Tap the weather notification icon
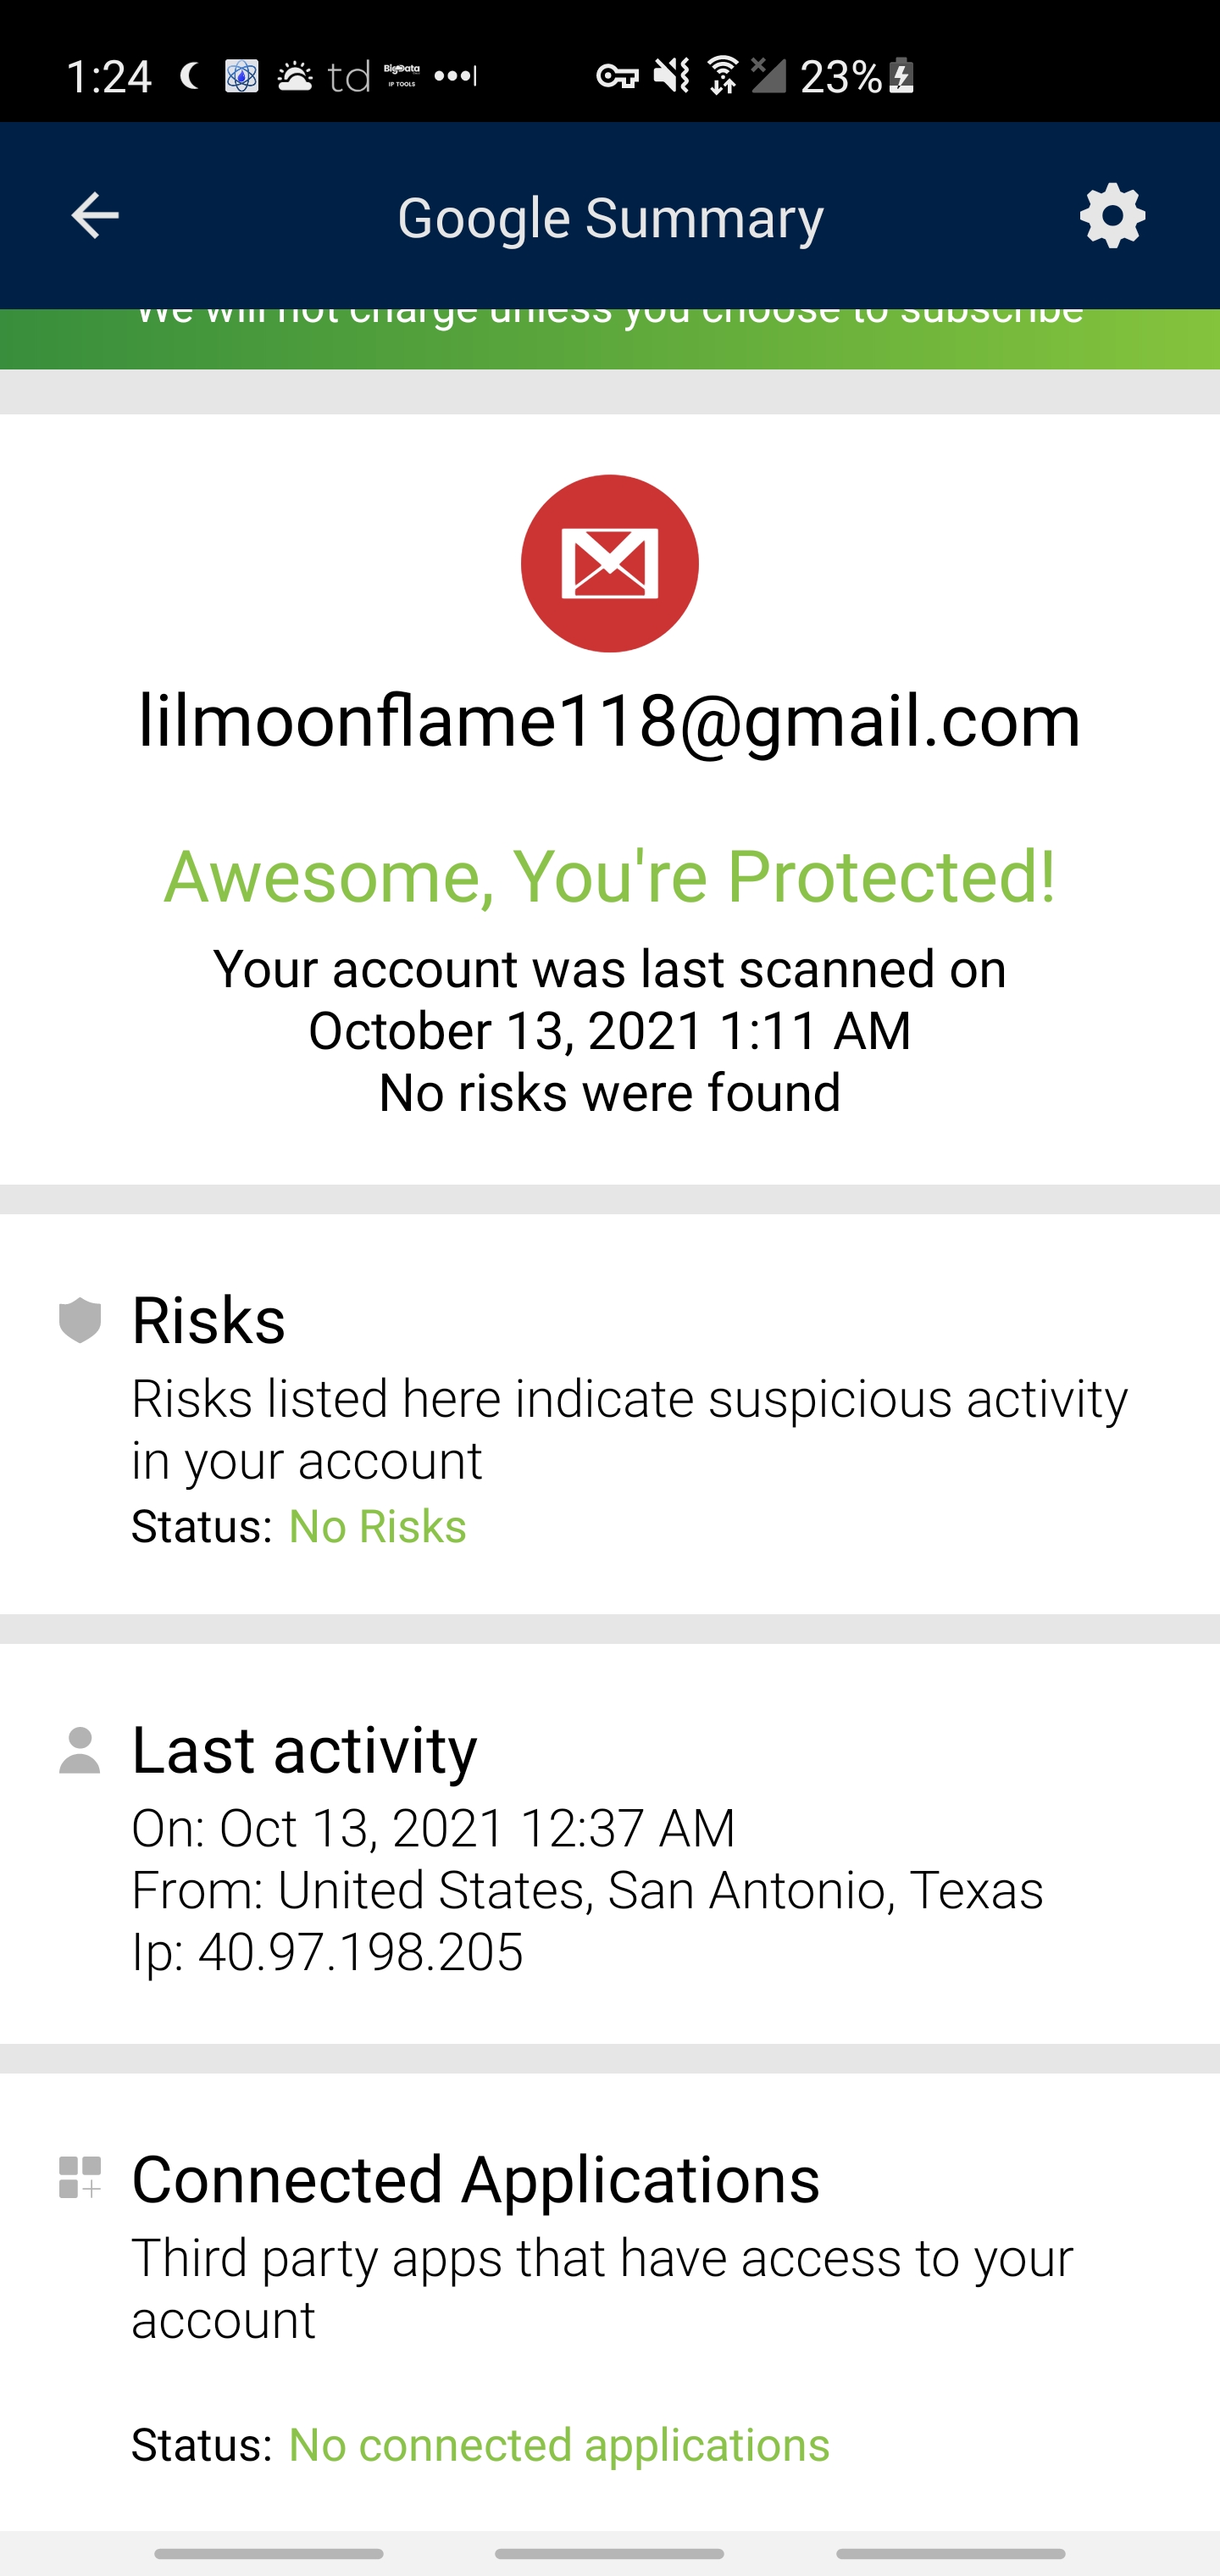 pyautogui.click(x=295, y=76)
